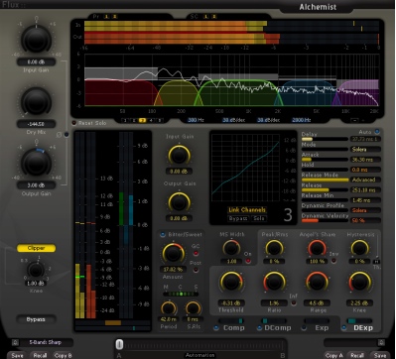This screenshot has width=396, height=359.
Task: Click the Copy A button
Action: (x=334, y=355)
